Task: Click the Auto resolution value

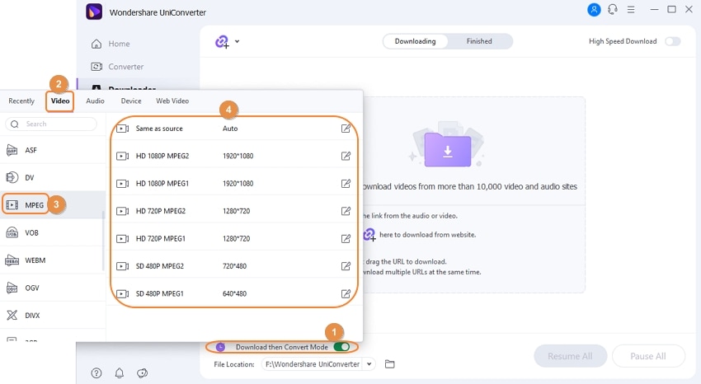Action: [x=230, y=129]
